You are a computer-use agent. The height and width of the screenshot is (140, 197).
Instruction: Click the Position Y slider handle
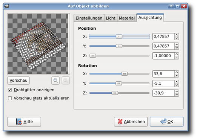pyautogui.click(x=119, y=46)
